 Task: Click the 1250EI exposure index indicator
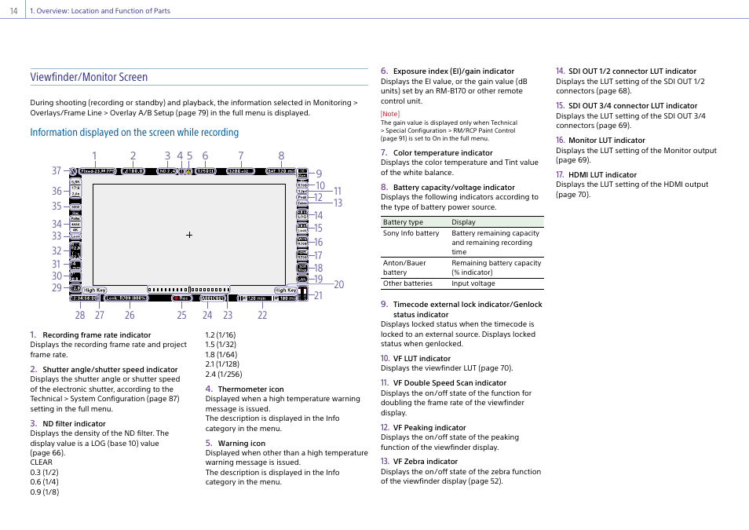(206, 171)
